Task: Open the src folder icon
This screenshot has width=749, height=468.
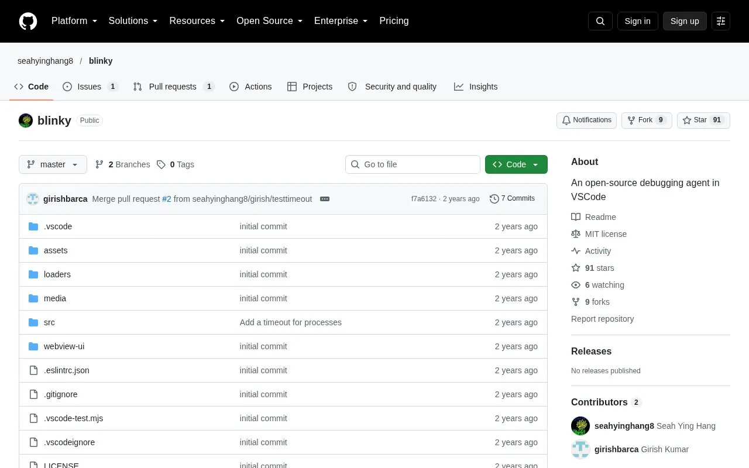Action: [x=33, y=322]
